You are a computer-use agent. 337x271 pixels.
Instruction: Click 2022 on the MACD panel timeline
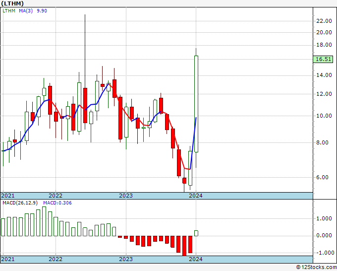(x=56, y=259)
